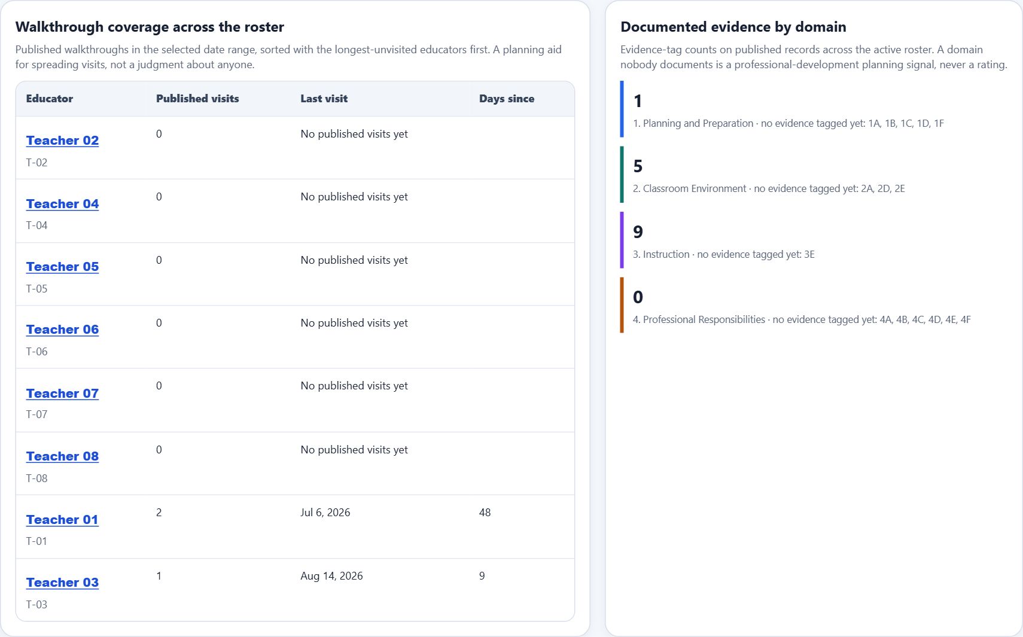This screenshot has width=1023, height=637.
Task: Click Teacher 02's No published visits yet text
Action: (354, 134)
